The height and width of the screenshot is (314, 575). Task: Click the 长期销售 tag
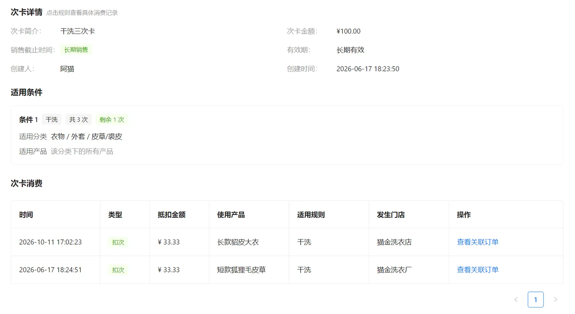tap(76, 50)
